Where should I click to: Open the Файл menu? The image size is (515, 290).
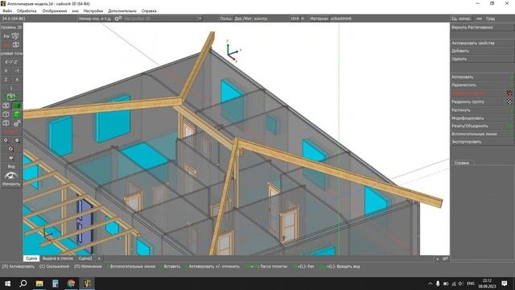pyautogui.click(x=7, y=10)
